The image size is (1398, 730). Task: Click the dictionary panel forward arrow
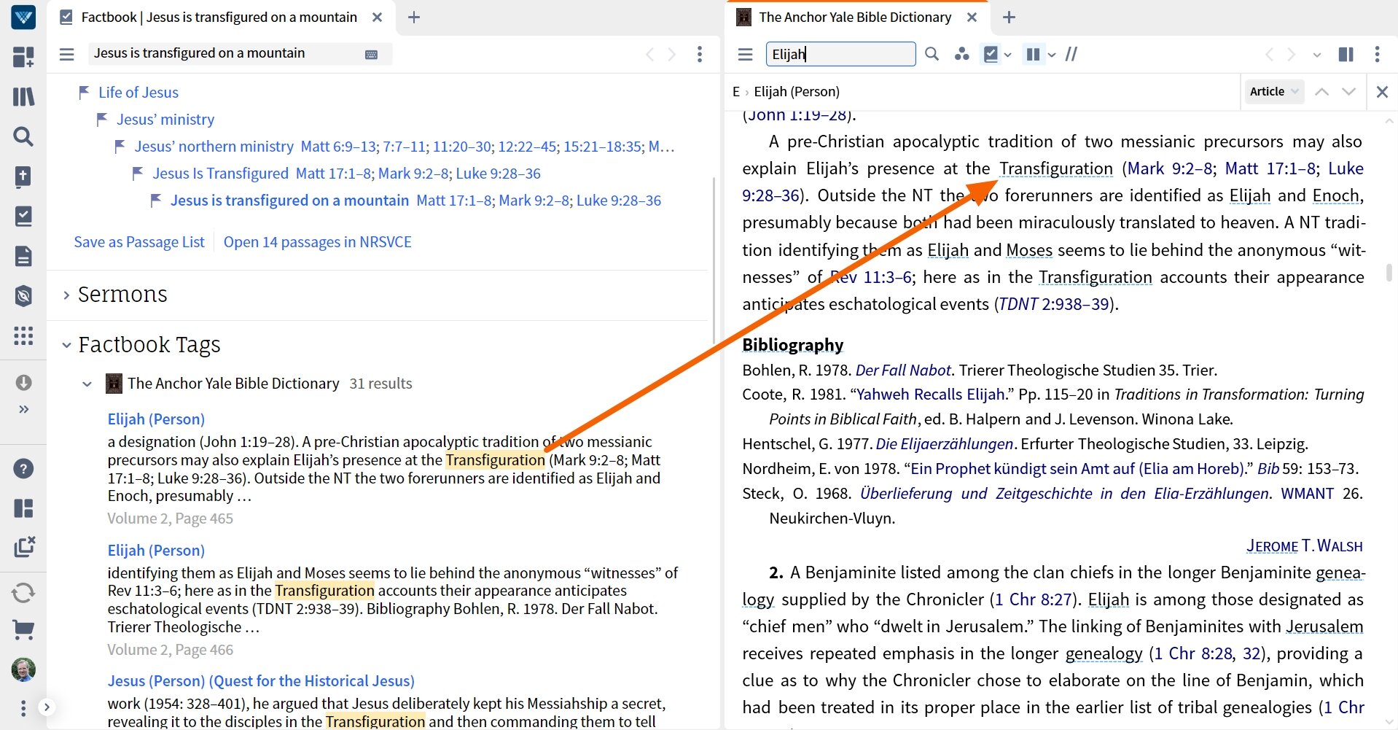1291,54
